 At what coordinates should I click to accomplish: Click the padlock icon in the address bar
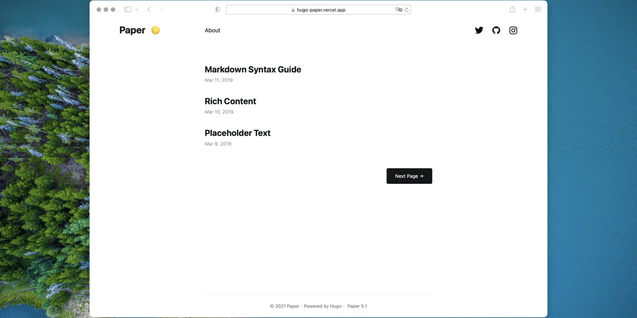[x=293, y=10]
